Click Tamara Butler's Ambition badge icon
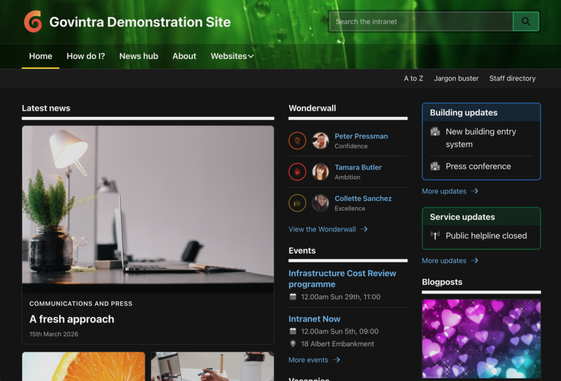Screen dimensions: 561x381 (297, 172)
